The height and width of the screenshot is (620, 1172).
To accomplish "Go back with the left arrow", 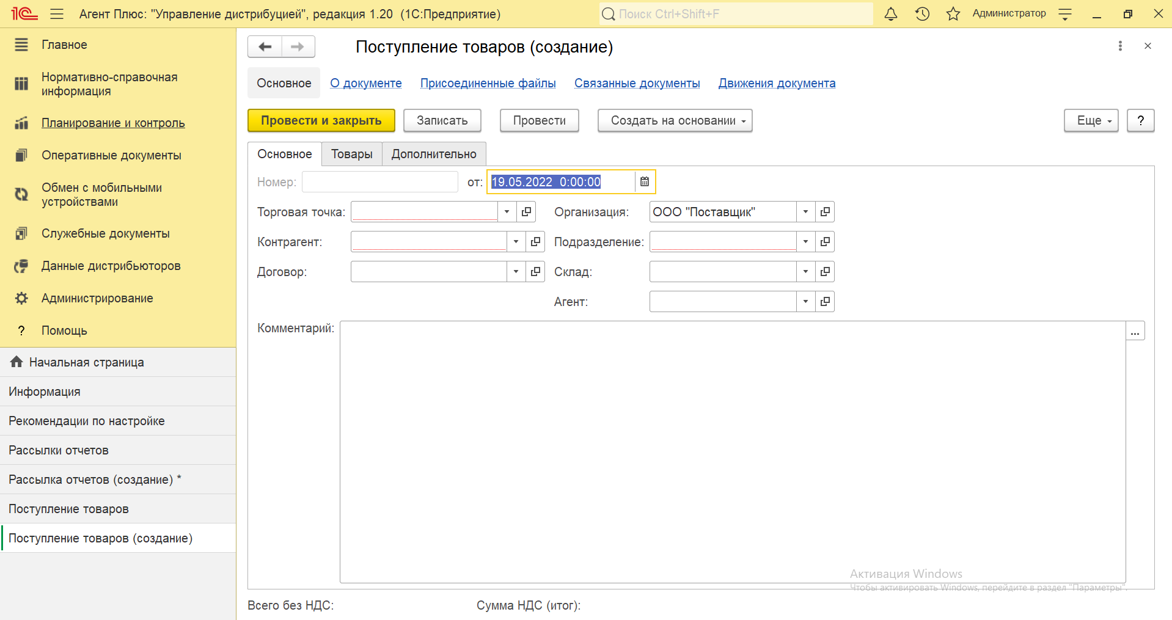I will pos(265,46).
